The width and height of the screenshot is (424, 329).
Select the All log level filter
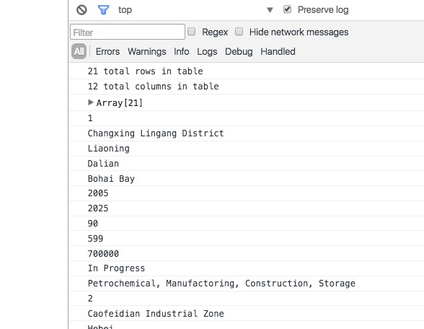click(79, 51)
